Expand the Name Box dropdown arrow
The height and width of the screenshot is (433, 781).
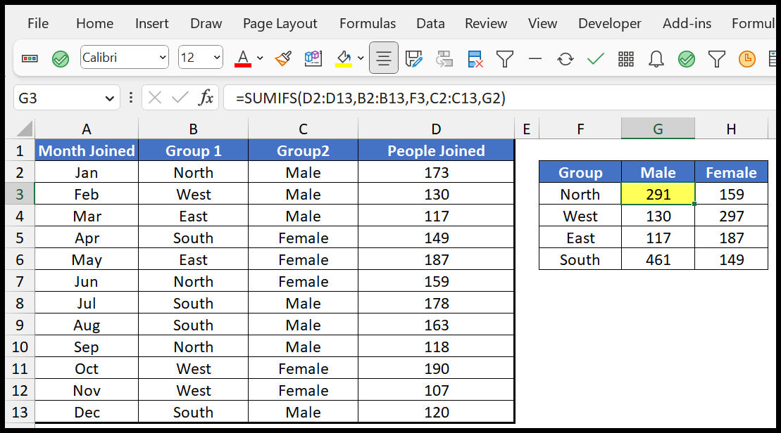click(110, 98)
